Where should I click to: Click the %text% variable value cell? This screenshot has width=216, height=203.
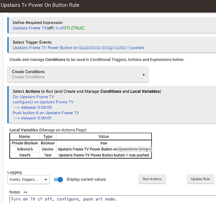(104, 155)
